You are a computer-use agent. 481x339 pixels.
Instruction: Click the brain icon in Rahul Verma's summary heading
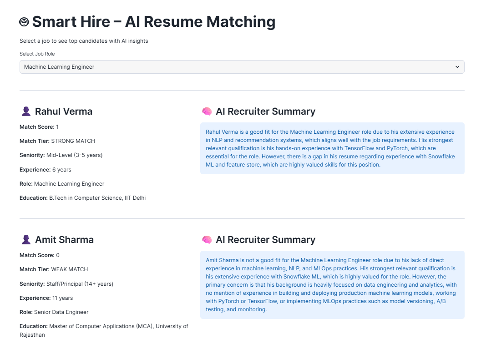(207, 111)
